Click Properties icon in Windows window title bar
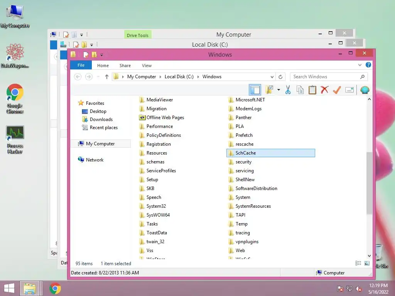 pyautogui.click(x=86, y=55)
